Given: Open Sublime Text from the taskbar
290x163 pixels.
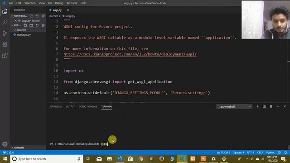Looking at the screenshot, I should tap(151, 159).
